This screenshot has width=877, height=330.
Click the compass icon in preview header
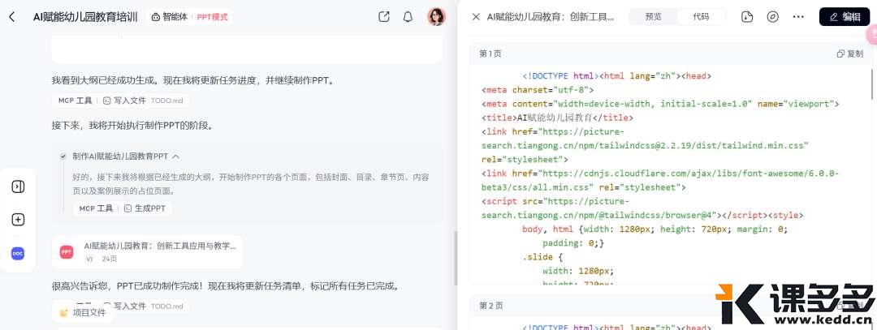click(x=772, y=17)
